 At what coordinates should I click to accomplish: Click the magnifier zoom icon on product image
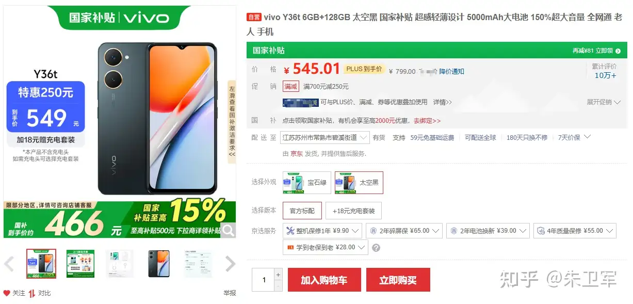(x=228, y=230)
